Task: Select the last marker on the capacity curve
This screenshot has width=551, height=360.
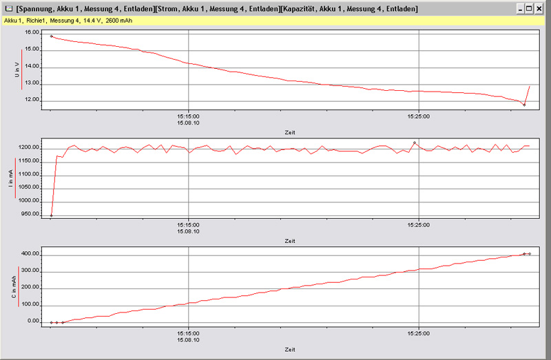Action: [530, 254]
